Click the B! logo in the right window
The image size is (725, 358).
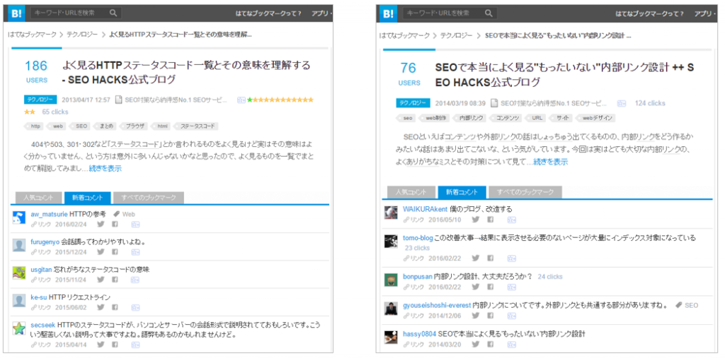(388, 13)
